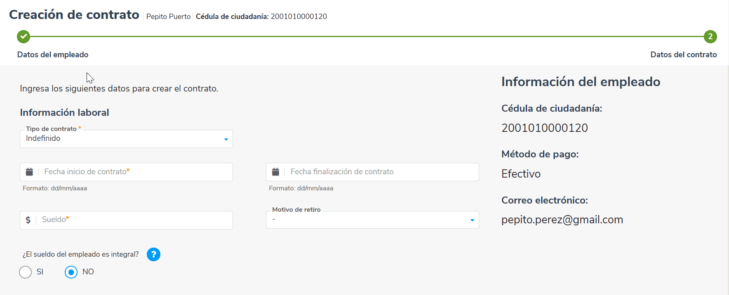This screenshot has width=729, height=295.
Task: Go to Datos del contrato step
Action: tap(683, 55)
